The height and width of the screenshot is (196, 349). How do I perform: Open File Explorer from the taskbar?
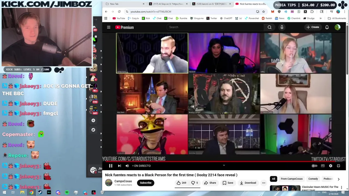[22, 193]
